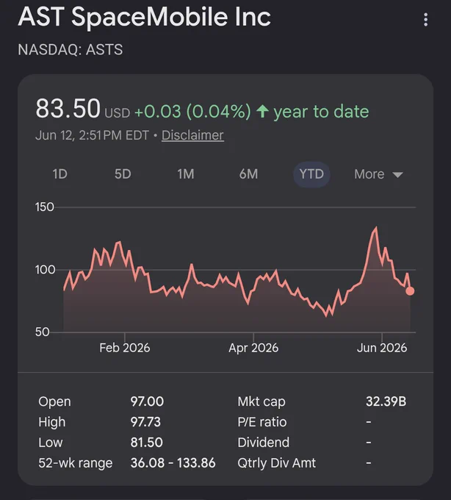This screenshot has width=451, height=500.
Task: Click the 52-wk range value
Action: (173, 463)
